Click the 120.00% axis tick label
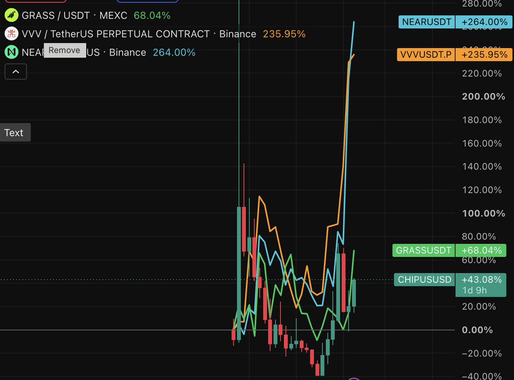 click(481, 190)
